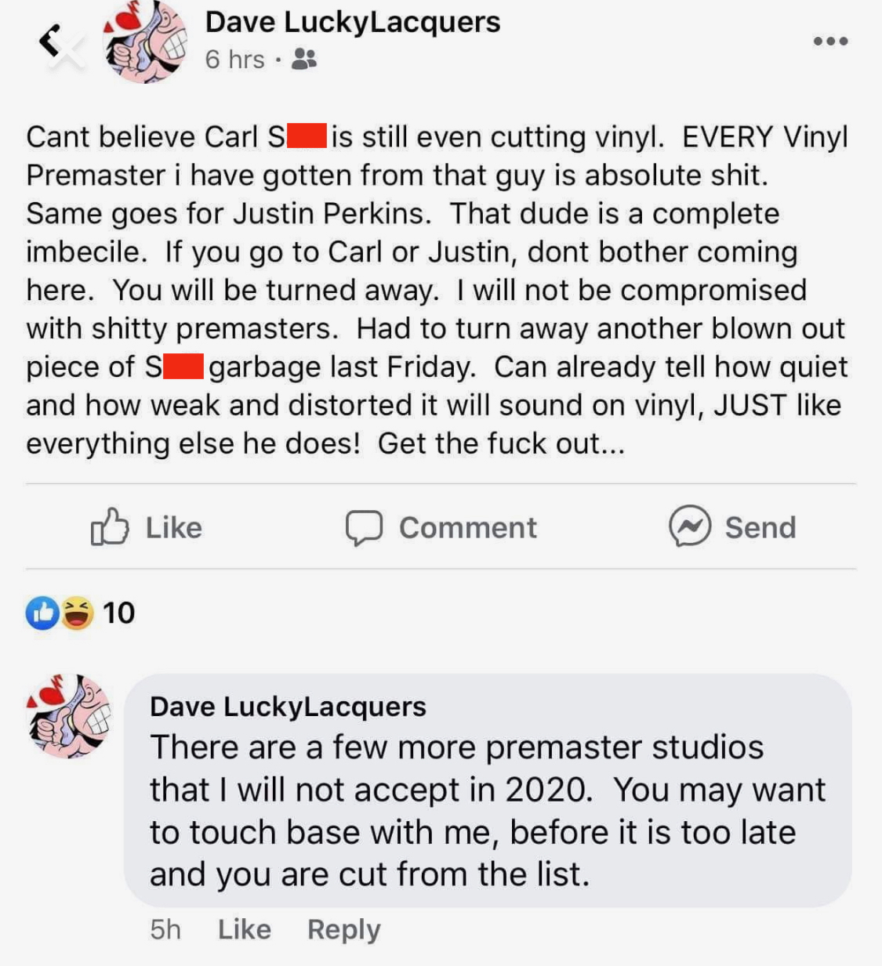Click the commenter's avatar in comment section
The width and height of the screenshot is (882, 966).
click(70, 716)
